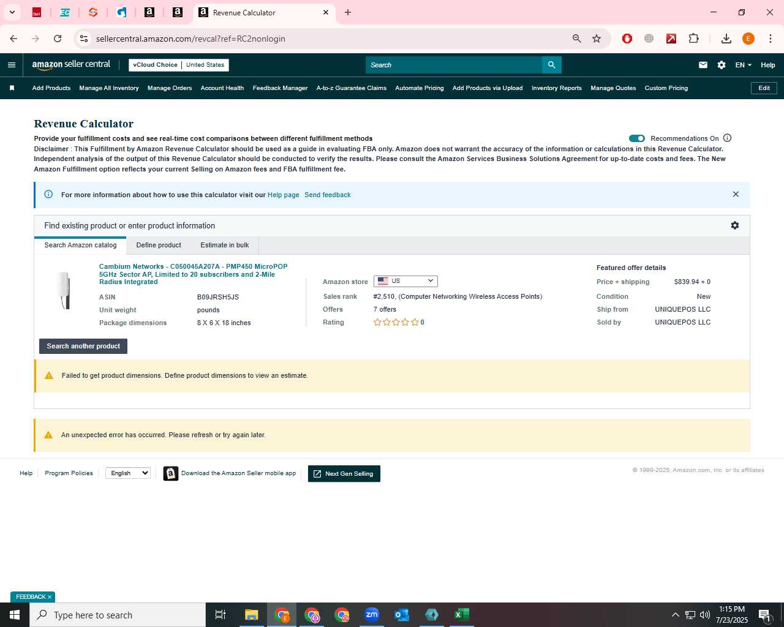
Task: Open the Amazon store US dropdown
Action: pyautogui.click(x=405, y=281)
